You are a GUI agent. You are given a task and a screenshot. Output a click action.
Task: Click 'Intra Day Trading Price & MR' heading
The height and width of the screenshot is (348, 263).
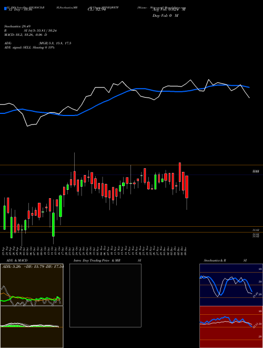pyautogui.click(x=97, y=260)
